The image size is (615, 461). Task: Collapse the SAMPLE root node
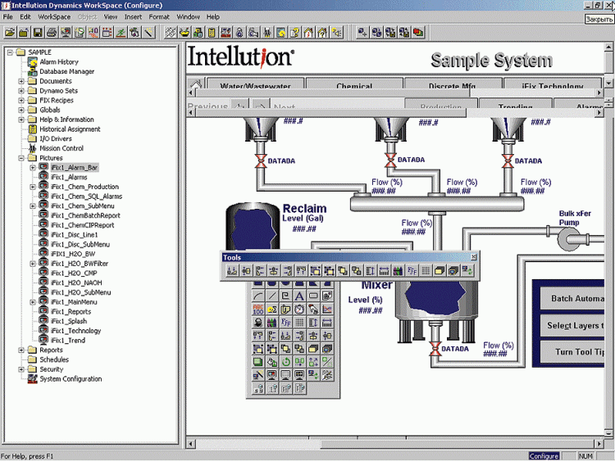[x=10, y=52]
